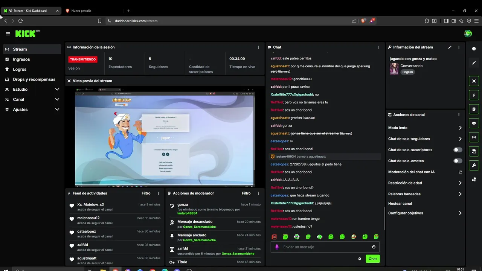
Task: Click chat message 'que haga stream jugando'
Action: [310, 195]
